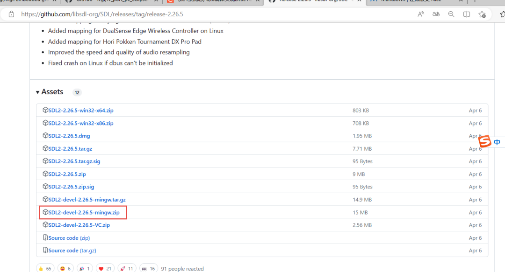Click the '91 people reacted' text
The height and width of the screenshot is (272, 505).
[x=182, y=268]
